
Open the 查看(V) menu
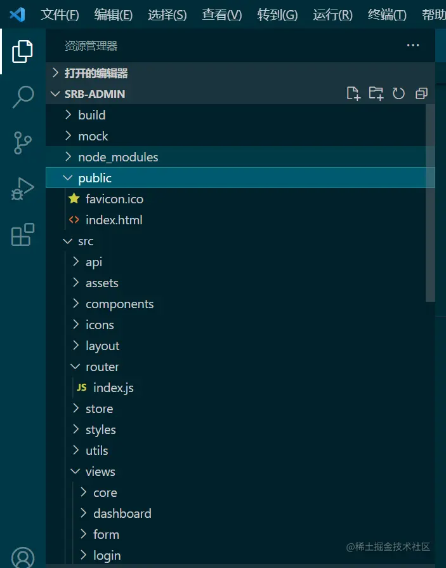pyautogui.click(x=222, y=15)
